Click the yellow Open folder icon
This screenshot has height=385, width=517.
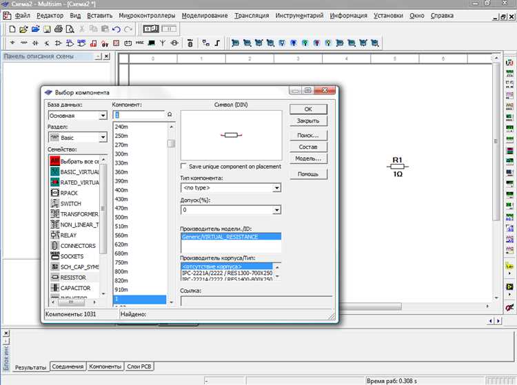pos(23,29)
